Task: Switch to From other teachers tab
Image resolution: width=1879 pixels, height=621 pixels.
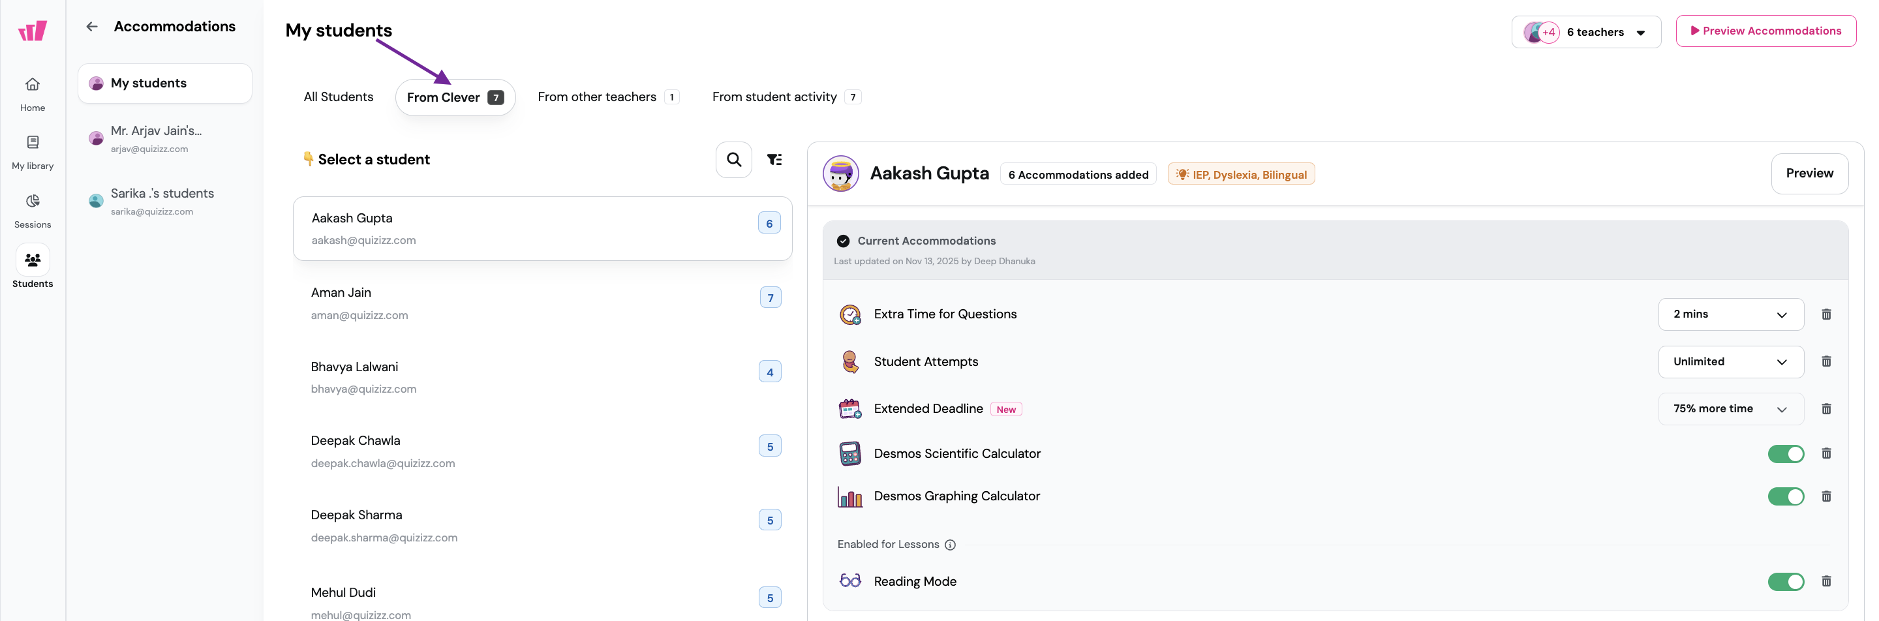Action: click(608, 97)
